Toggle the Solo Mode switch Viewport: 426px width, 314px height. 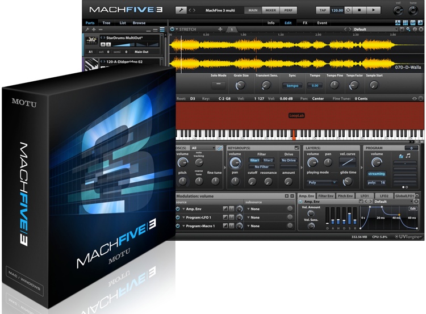(219, 85)
